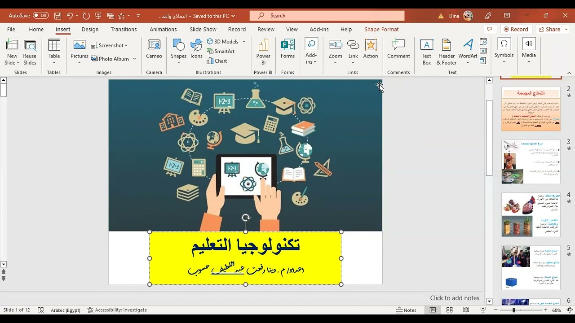The image size is (575, 323).
Task: Insert Slide Number
Action: tap(483, 52)
